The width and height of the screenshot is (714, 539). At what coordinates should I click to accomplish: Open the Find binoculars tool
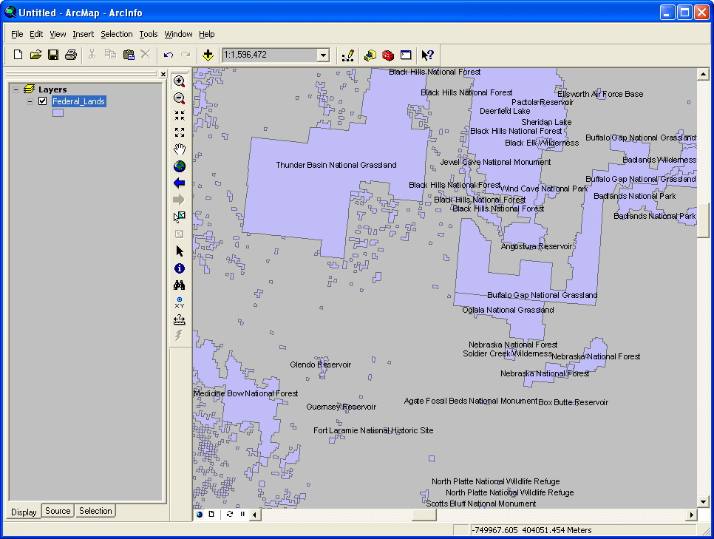pos(179,285)
